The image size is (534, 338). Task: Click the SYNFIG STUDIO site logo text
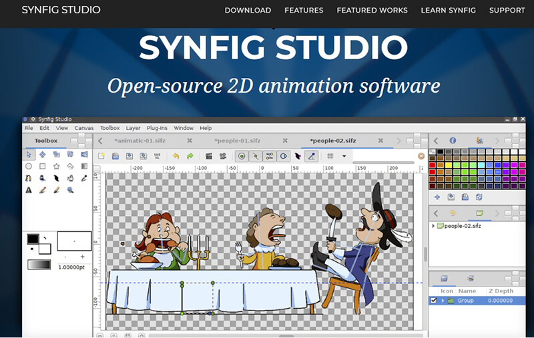point(61,10)
